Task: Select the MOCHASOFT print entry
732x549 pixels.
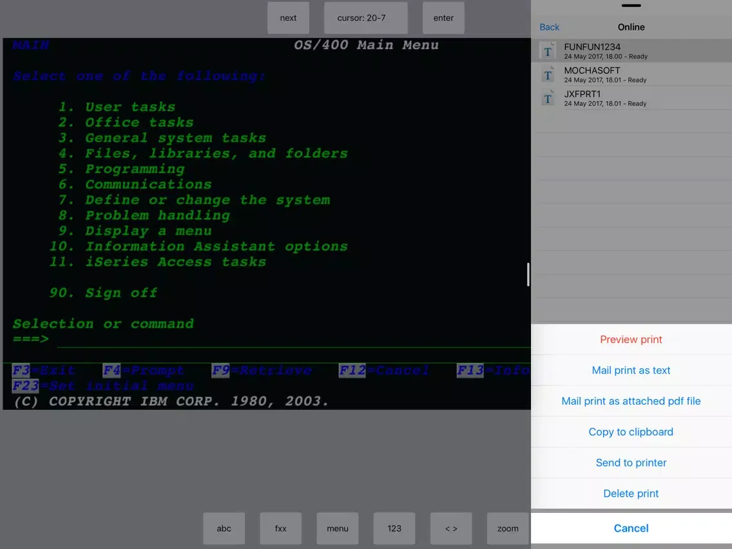Action: [x=631, y=75]
